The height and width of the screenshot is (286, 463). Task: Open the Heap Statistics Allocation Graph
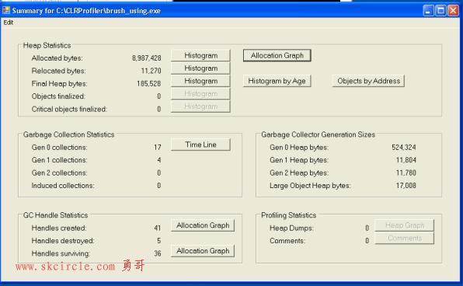(277, 55)
